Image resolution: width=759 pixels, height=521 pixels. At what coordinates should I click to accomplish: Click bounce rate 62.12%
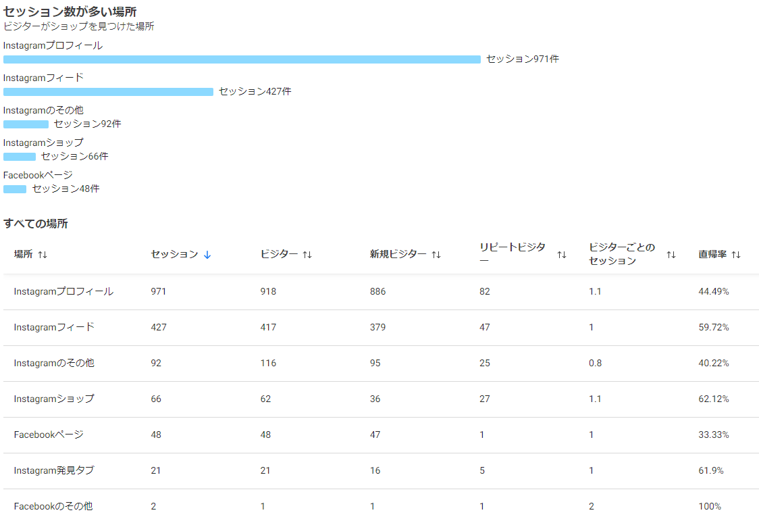click(x=714, y=399)
